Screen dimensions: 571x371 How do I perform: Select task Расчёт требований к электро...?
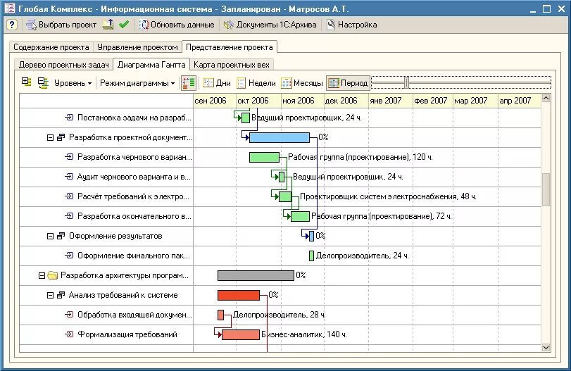(133, 196)
